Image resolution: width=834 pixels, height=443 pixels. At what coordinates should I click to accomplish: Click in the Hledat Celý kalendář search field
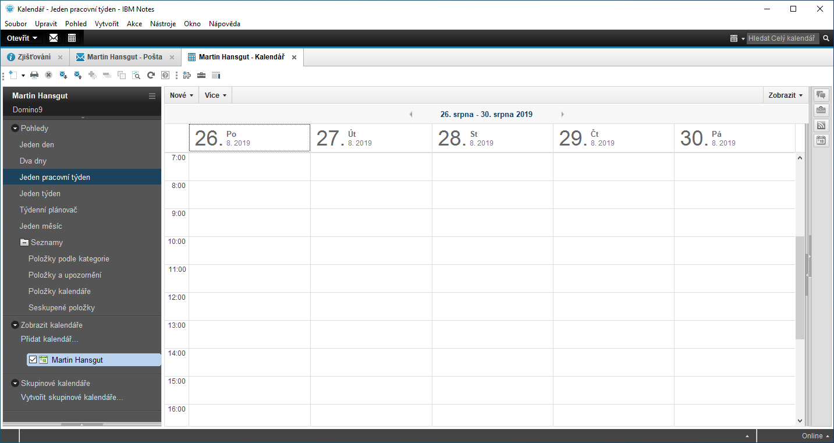[x=782, y=38]
